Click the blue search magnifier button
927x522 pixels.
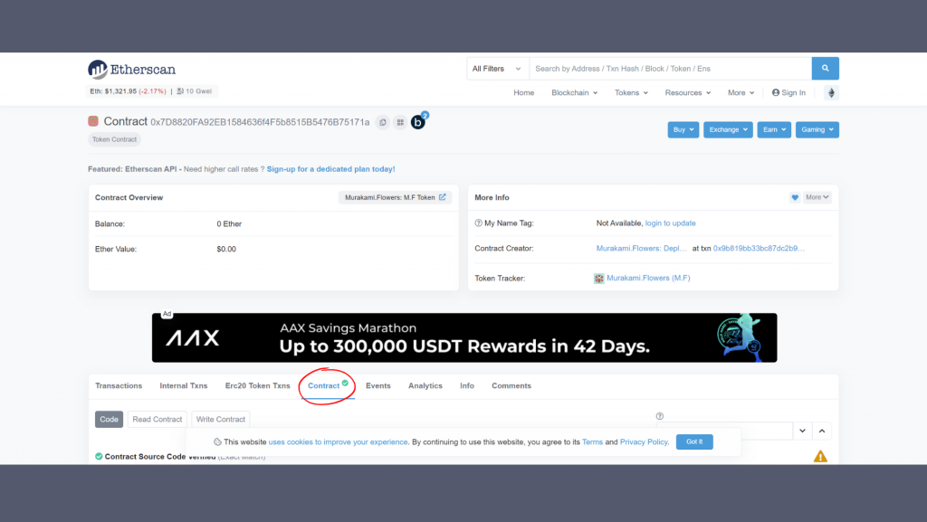pyautogui.click(x=825, y=69)
